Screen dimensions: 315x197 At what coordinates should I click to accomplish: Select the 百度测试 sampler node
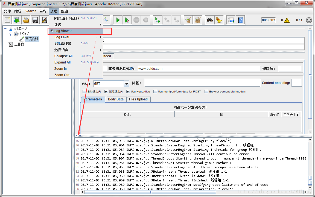32,39
